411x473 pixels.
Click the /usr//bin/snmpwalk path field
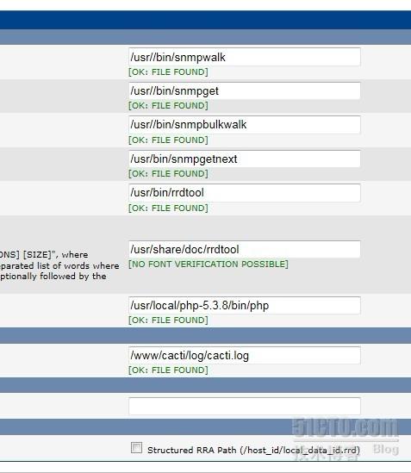[245, 57]
